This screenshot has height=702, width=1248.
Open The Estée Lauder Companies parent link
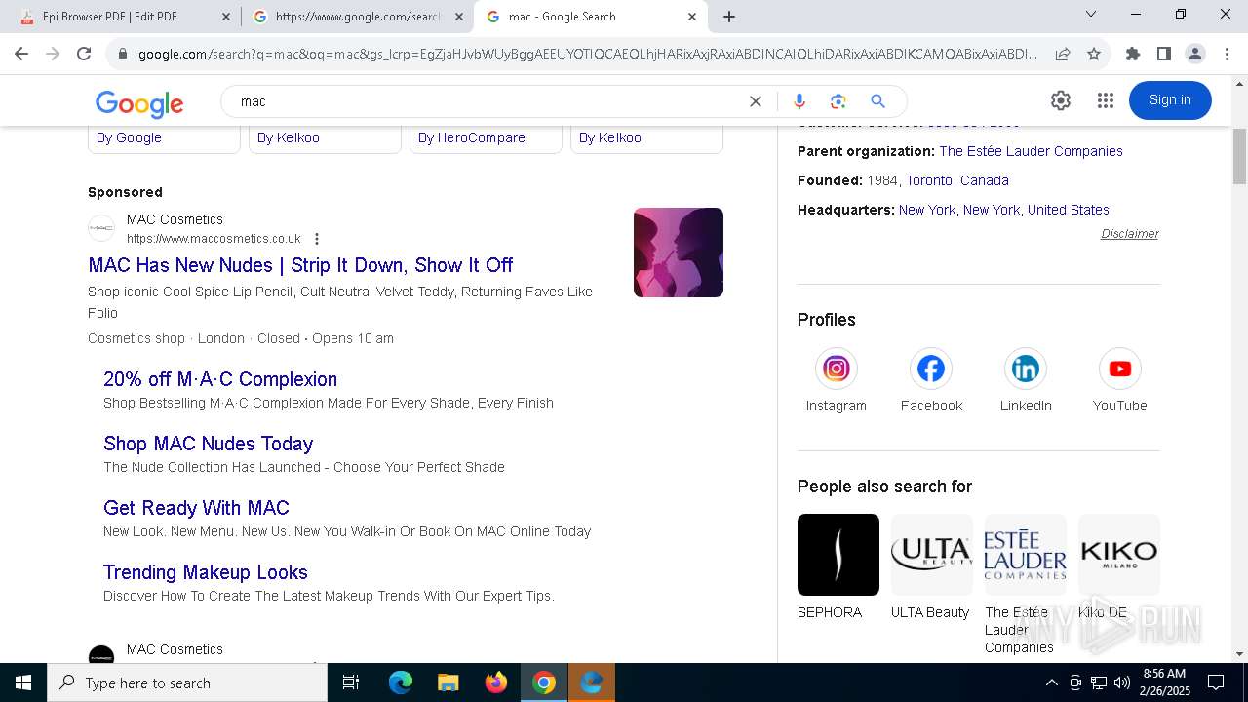1031,151
